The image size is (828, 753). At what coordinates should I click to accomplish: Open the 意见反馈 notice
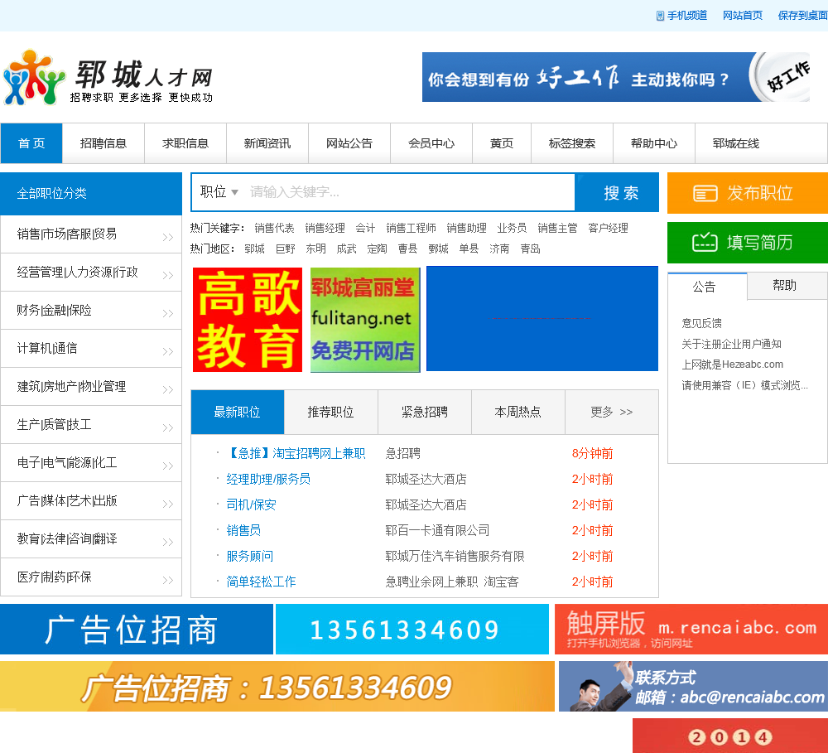point(701,323)
